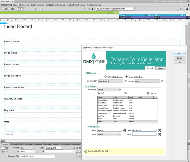Click OK in Form Generator dialog
This screenshot has width=190, height=162.
point(180,54)
